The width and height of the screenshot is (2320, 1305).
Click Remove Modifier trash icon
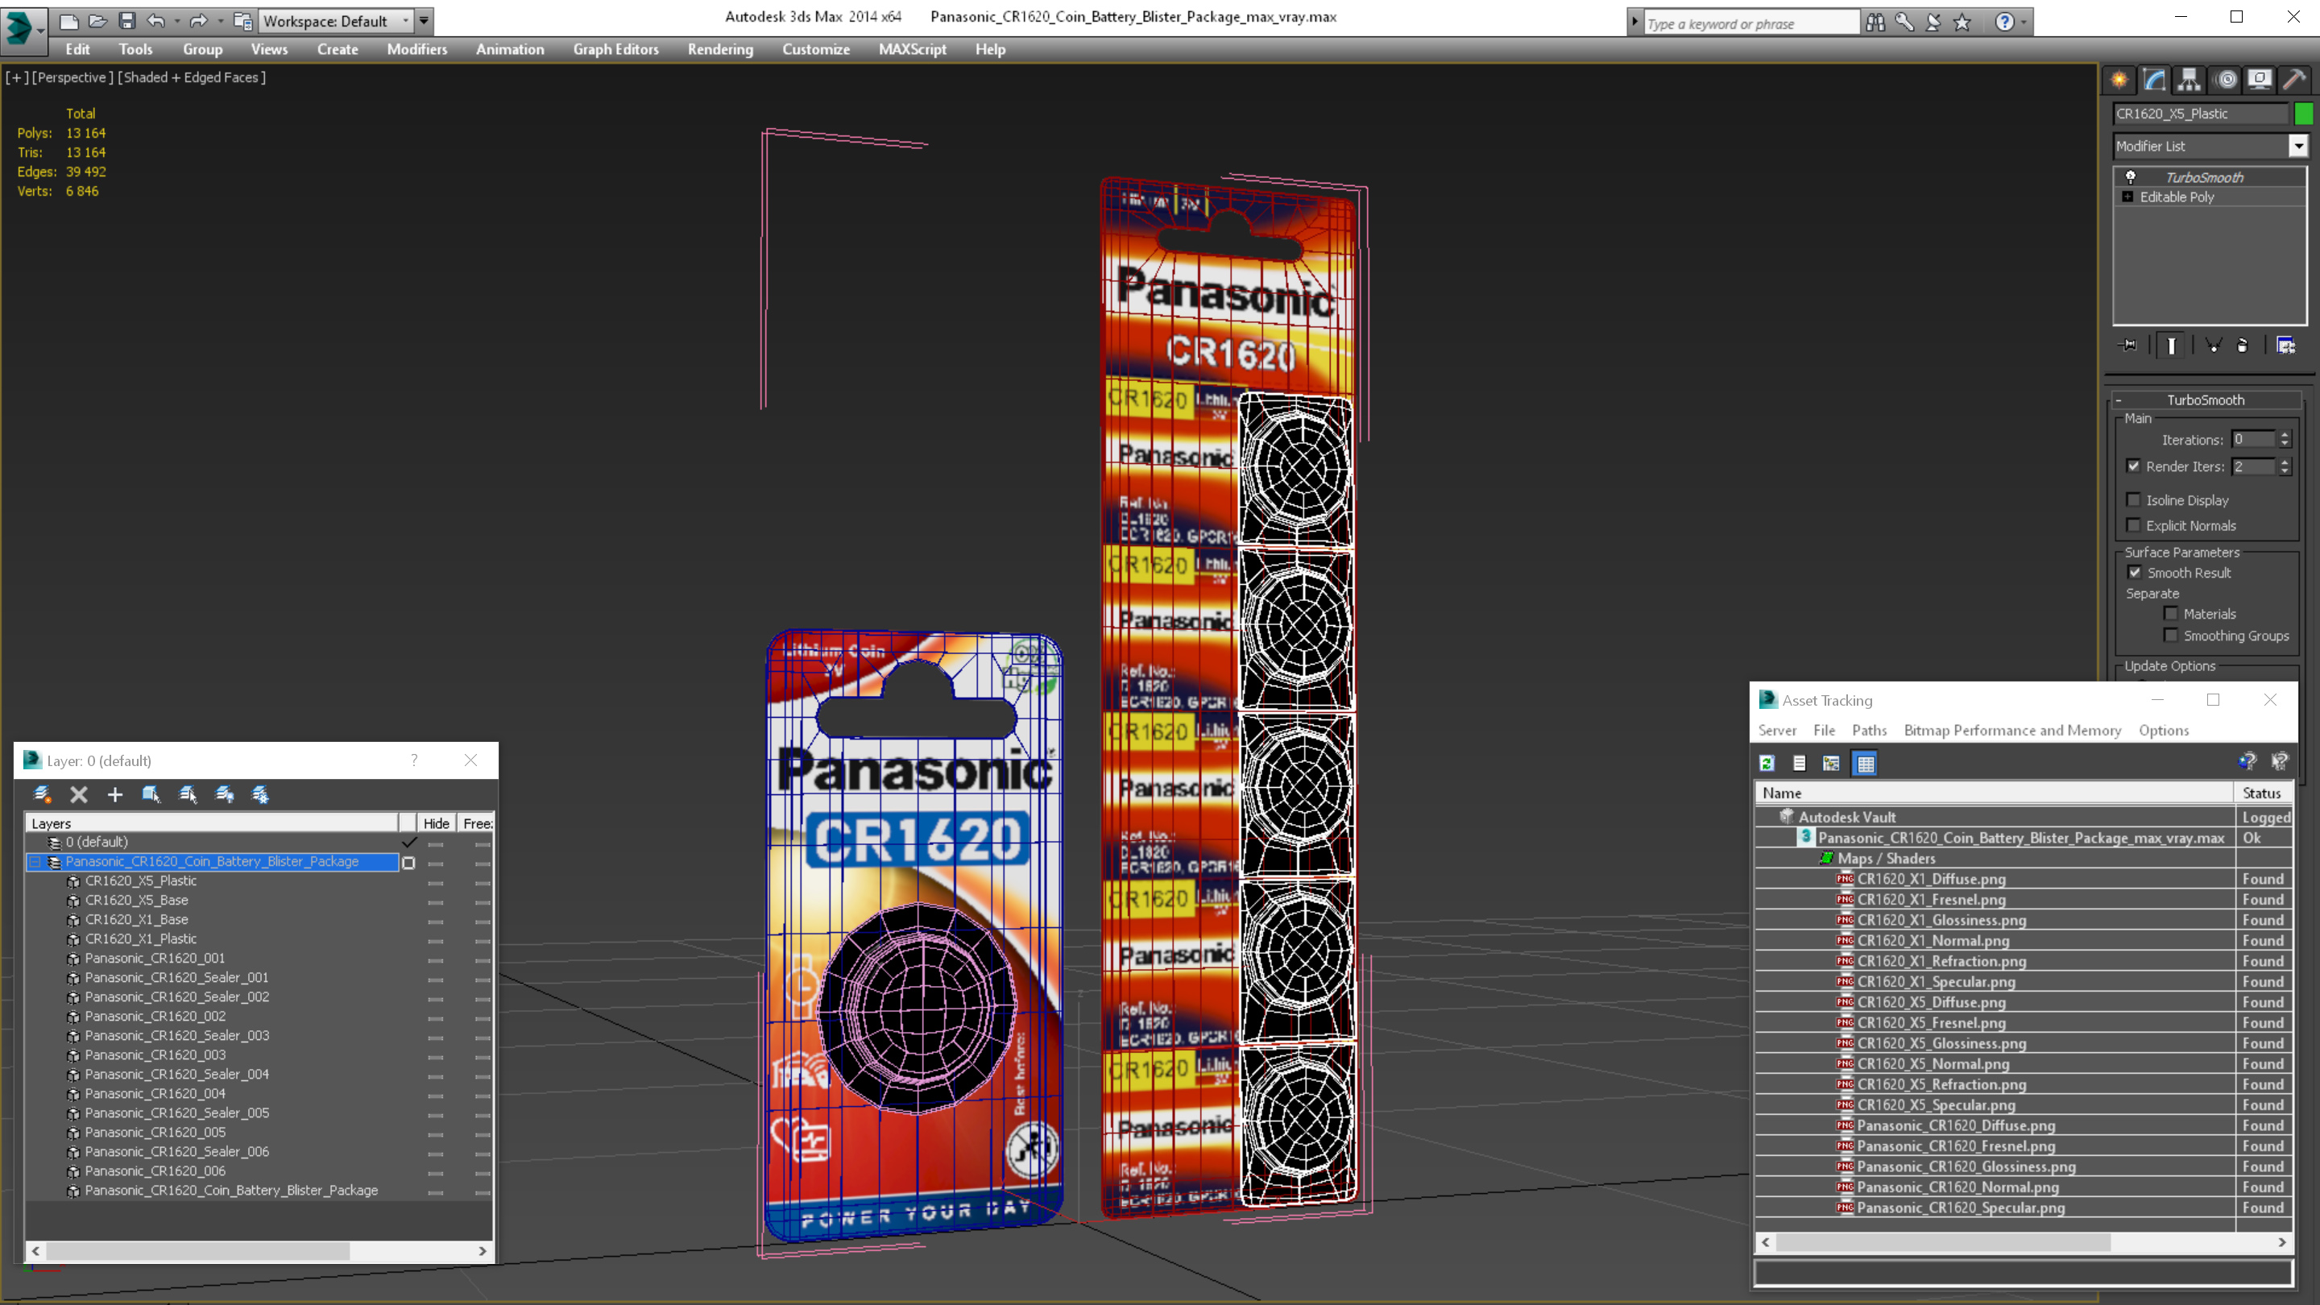[2243, 345]
